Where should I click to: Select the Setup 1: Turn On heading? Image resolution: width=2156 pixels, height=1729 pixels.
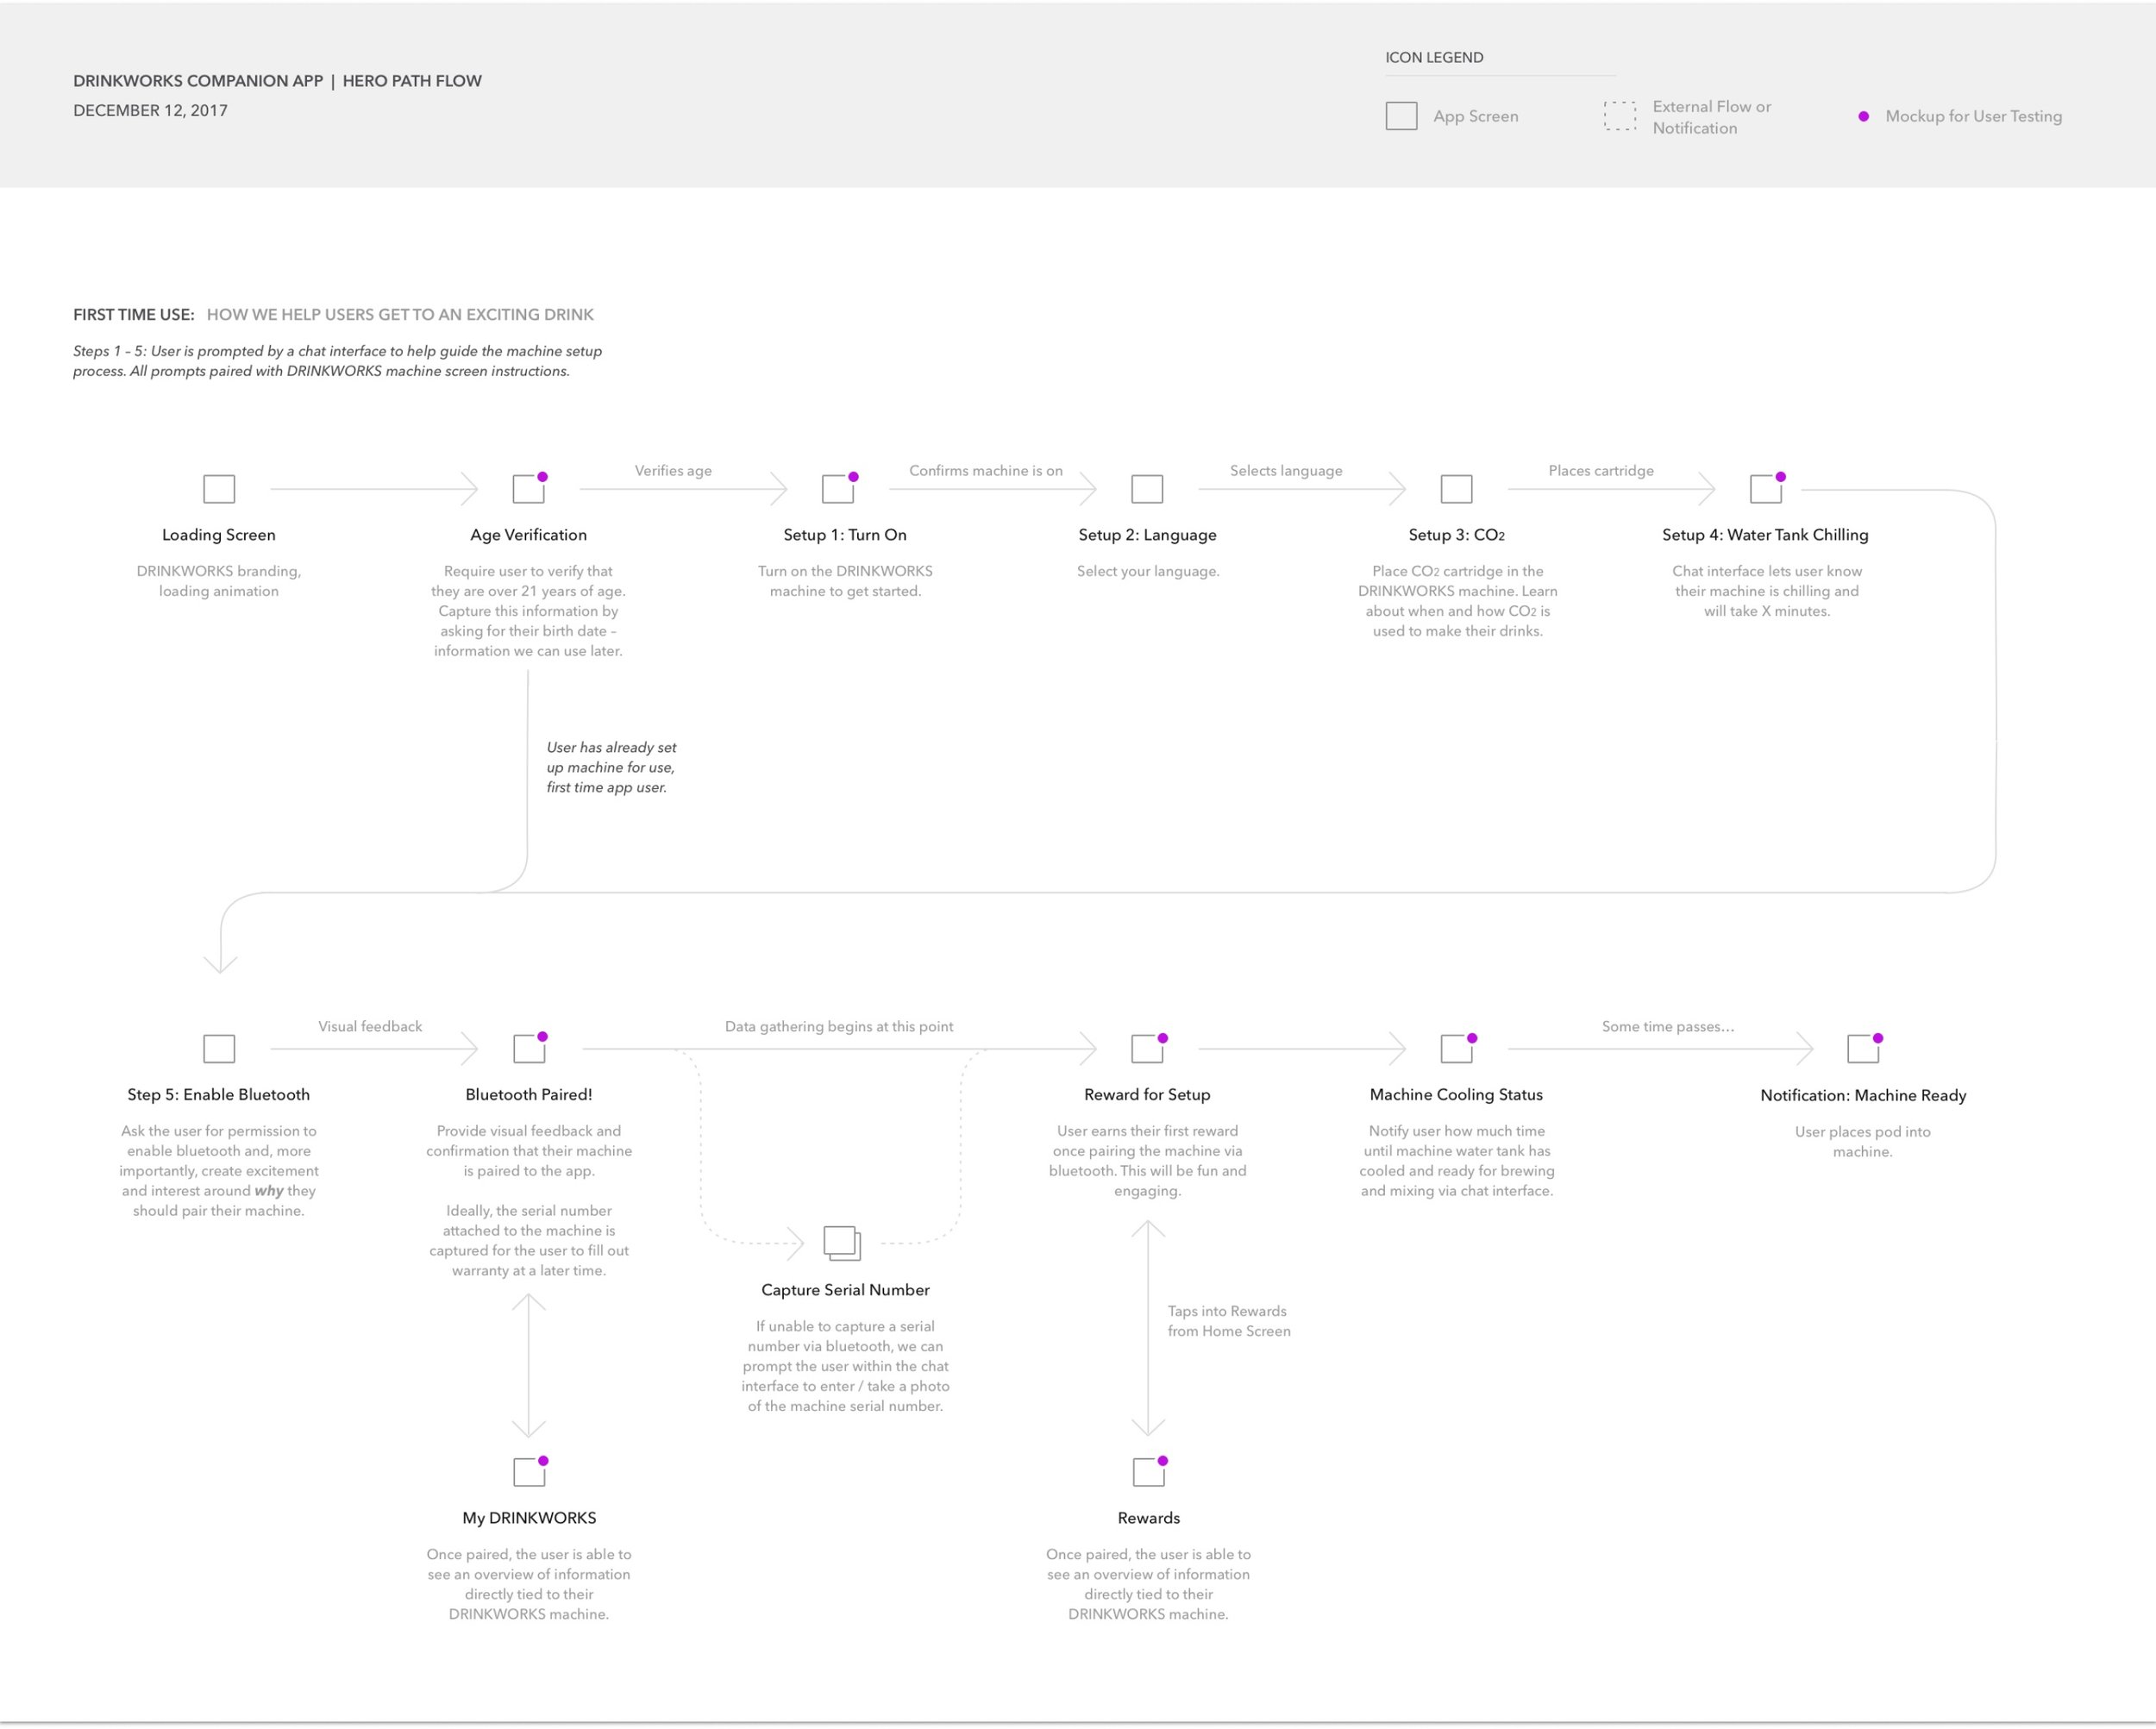click(845, 535)
